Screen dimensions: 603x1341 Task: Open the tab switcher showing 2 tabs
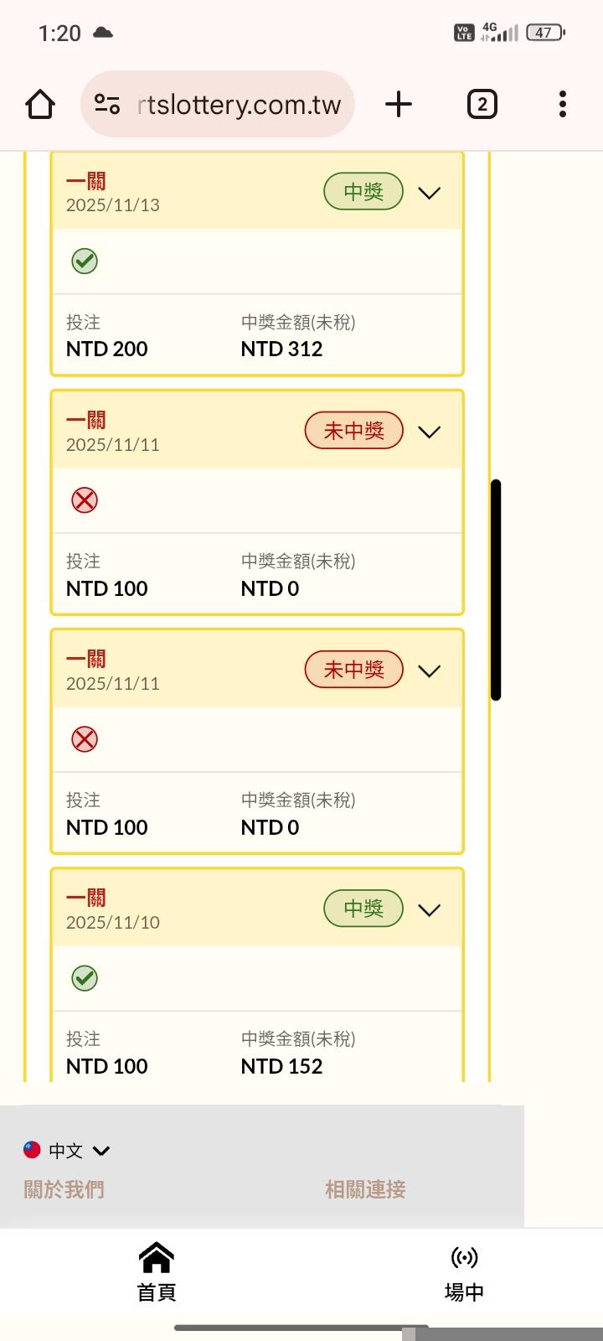(482, 105)
